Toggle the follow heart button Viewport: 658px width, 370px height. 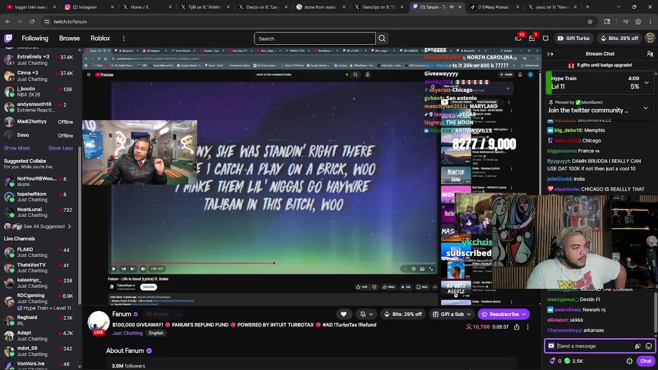pos(343,314)
